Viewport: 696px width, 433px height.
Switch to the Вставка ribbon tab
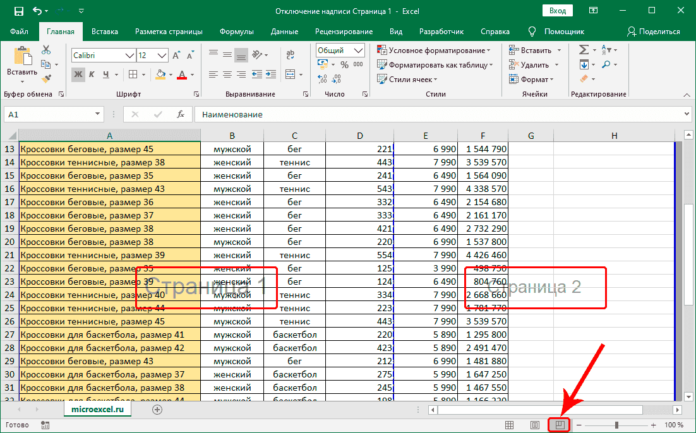pos(104,31)
